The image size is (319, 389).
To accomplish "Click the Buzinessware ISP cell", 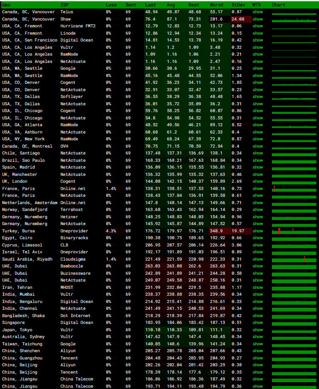I will [75, 273].
